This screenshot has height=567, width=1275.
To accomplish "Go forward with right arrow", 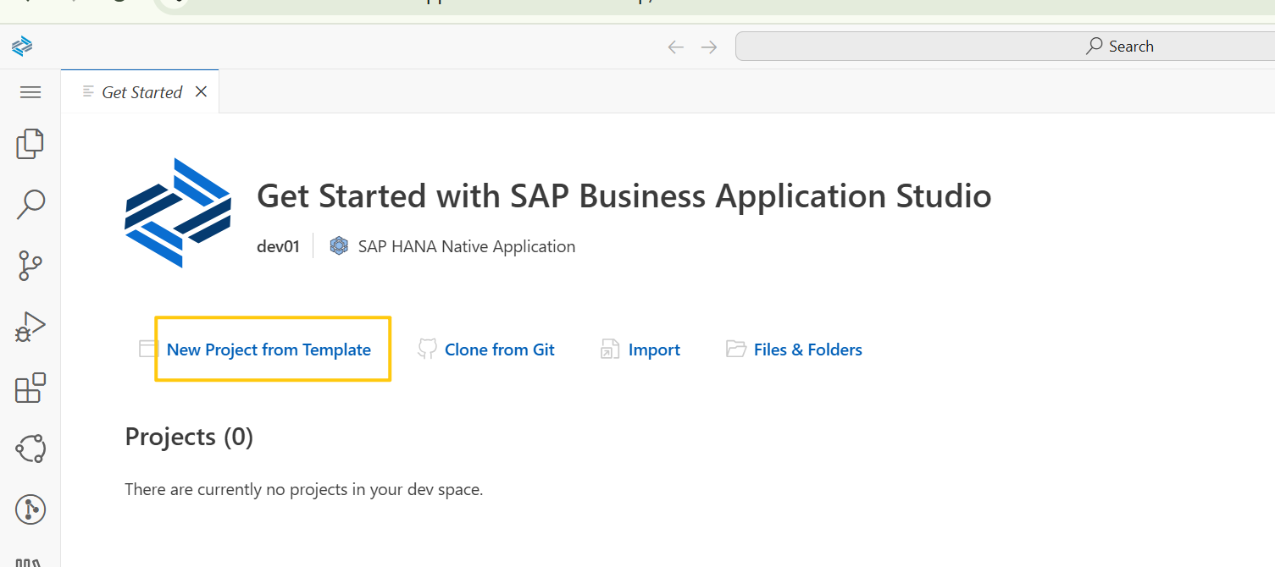I will pos(709,47).
